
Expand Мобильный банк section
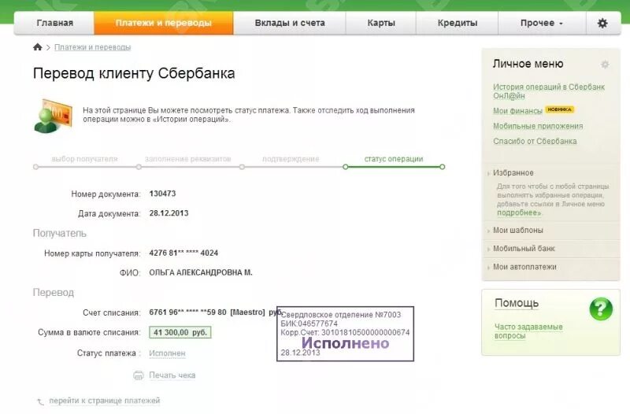524,249
